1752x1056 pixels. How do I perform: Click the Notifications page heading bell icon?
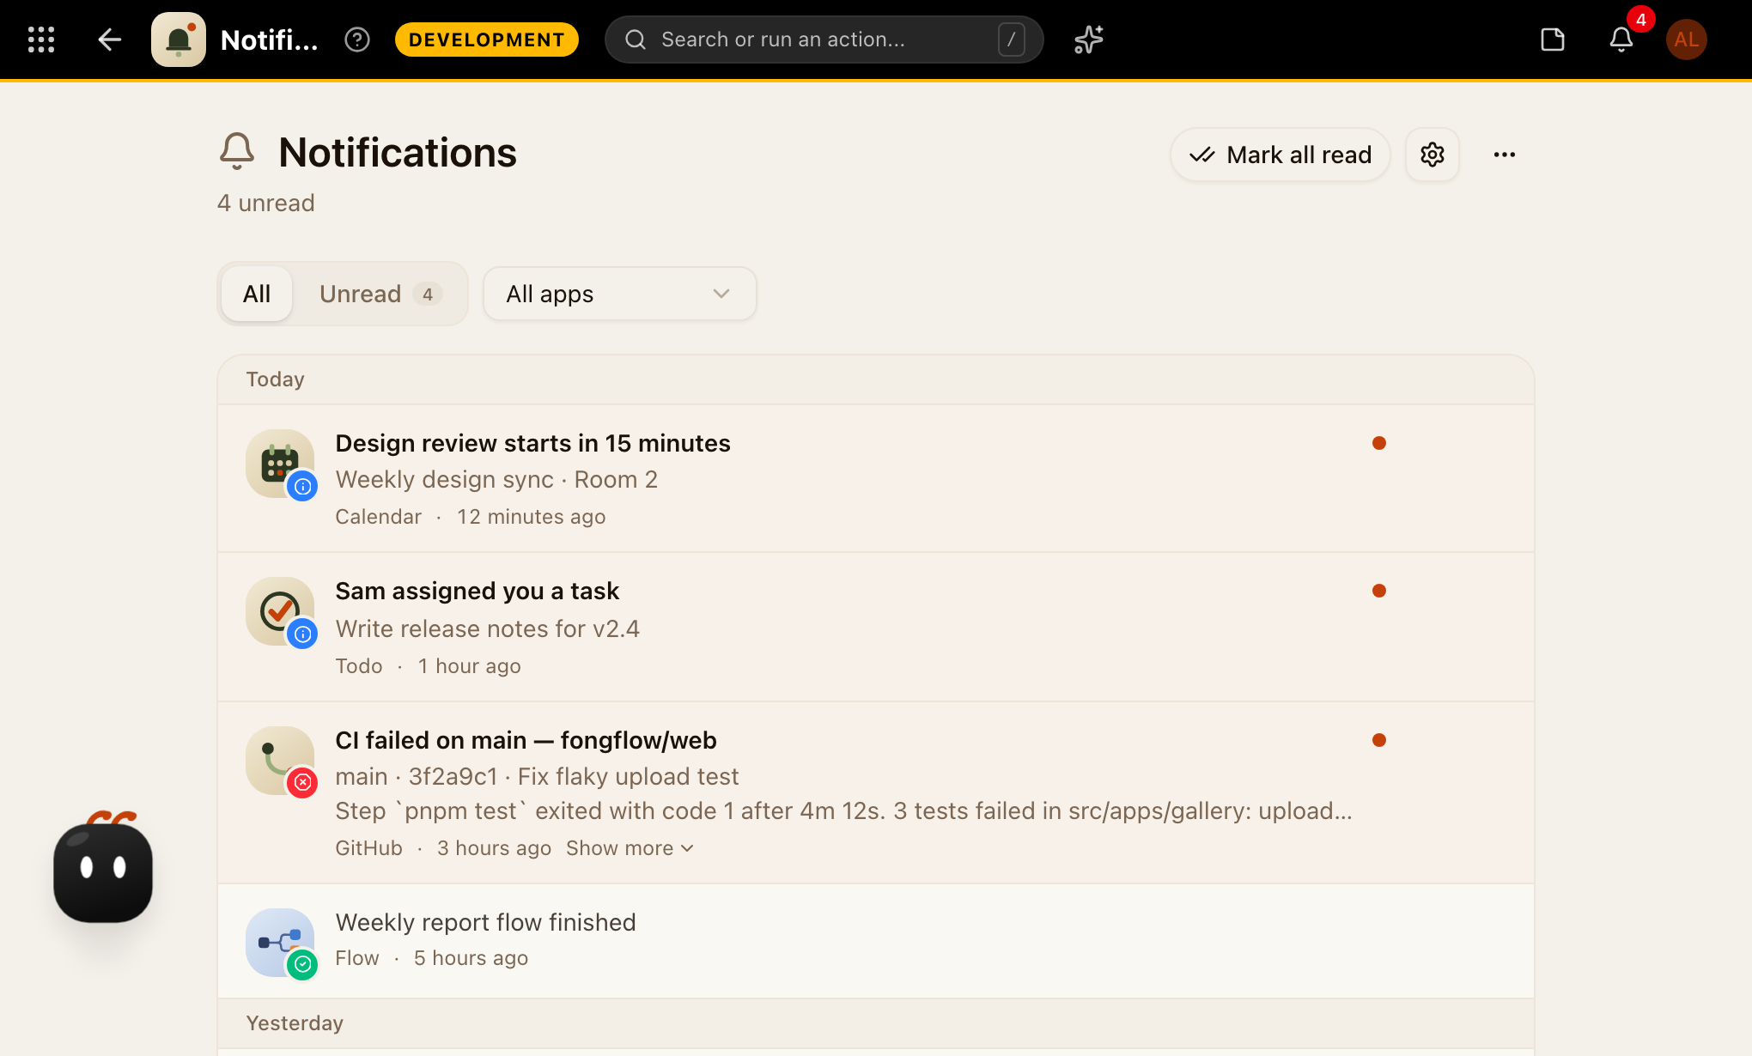(237, 152)
